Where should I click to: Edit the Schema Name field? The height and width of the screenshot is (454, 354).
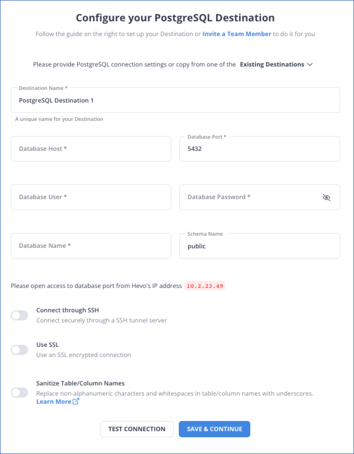[x=260, y=246]
